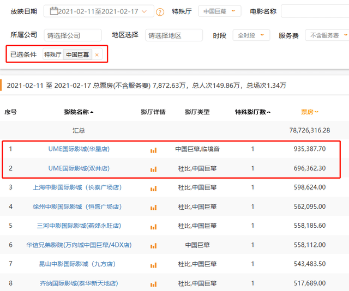This screenshot has height=291, width=349.
Task: Click box office value 696,362.30
Action: tap(310, 168)
